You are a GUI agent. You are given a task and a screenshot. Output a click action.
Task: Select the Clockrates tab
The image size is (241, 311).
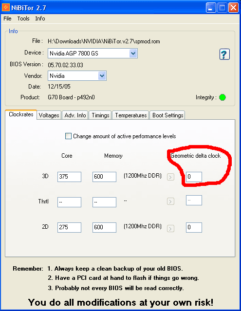click(21, 114)
